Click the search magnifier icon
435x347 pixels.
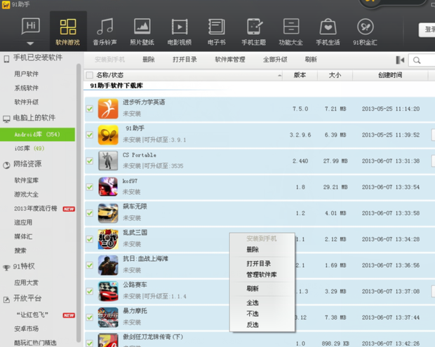(x=417, y=60)
